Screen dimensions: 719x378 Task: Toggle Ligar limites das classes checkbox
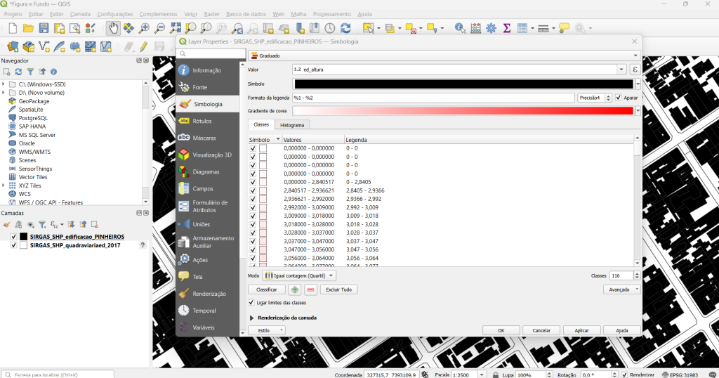(x=251, y=303)
